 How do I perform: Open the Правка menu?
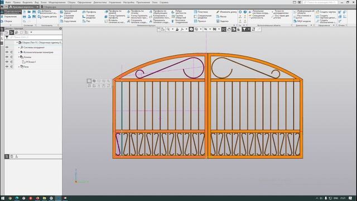coord(17,2)
